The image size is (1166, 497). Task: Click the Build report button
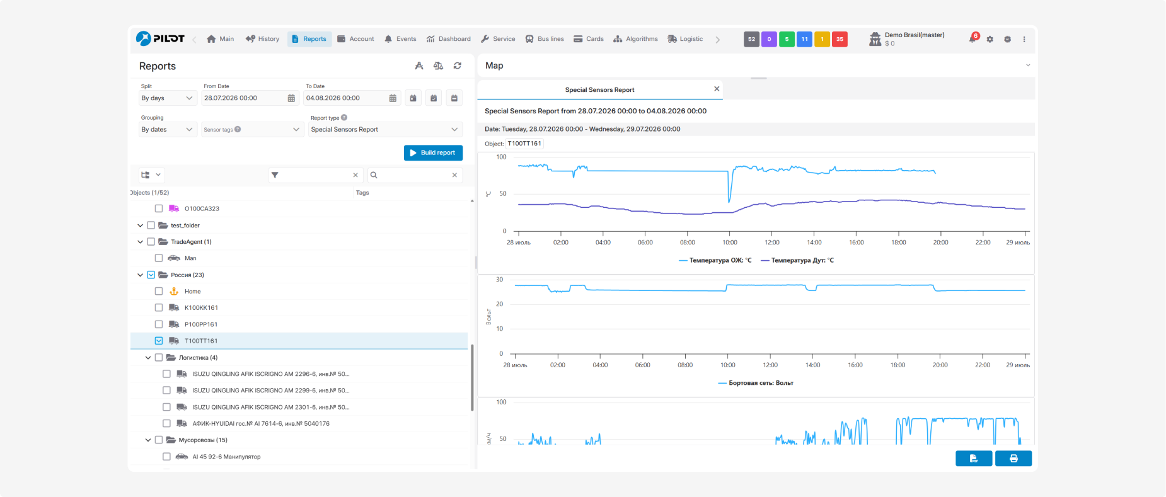click(x=433, y=153)
